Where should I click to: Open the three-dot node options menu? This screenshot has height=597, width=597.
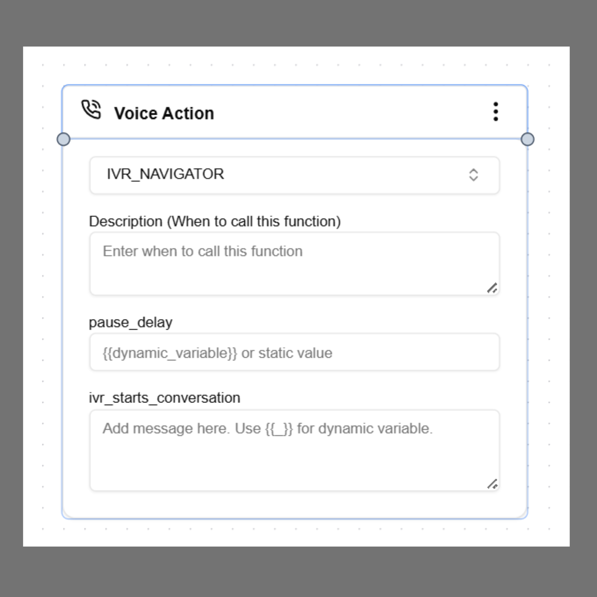pos(496,112)
